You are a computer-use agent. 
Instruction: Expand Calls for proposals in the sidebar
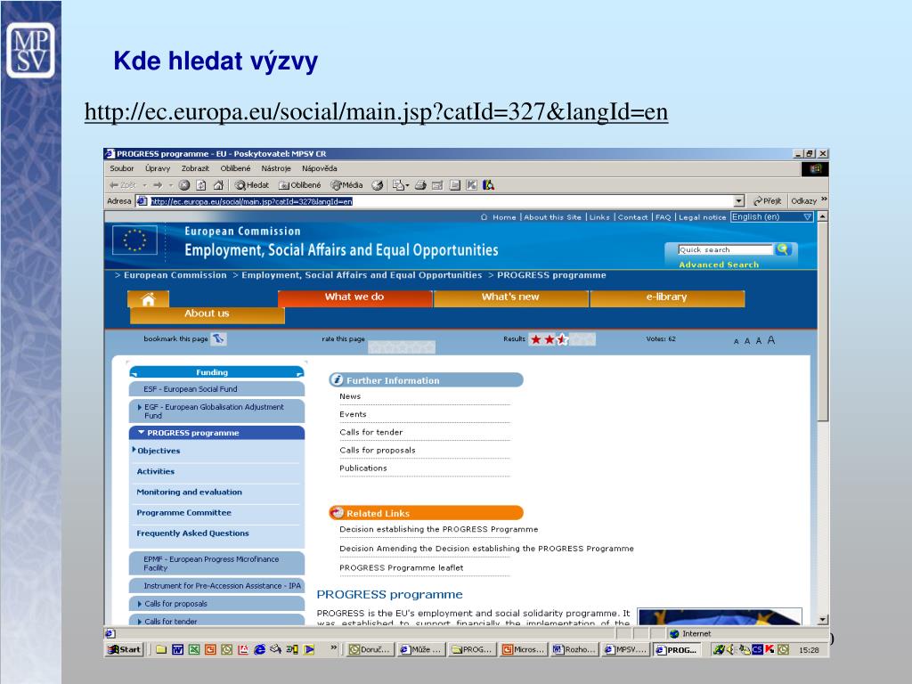point(216,604)
